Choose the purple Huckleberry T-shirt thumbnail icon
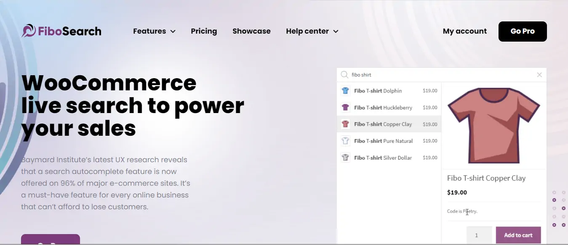 [345, 108]
